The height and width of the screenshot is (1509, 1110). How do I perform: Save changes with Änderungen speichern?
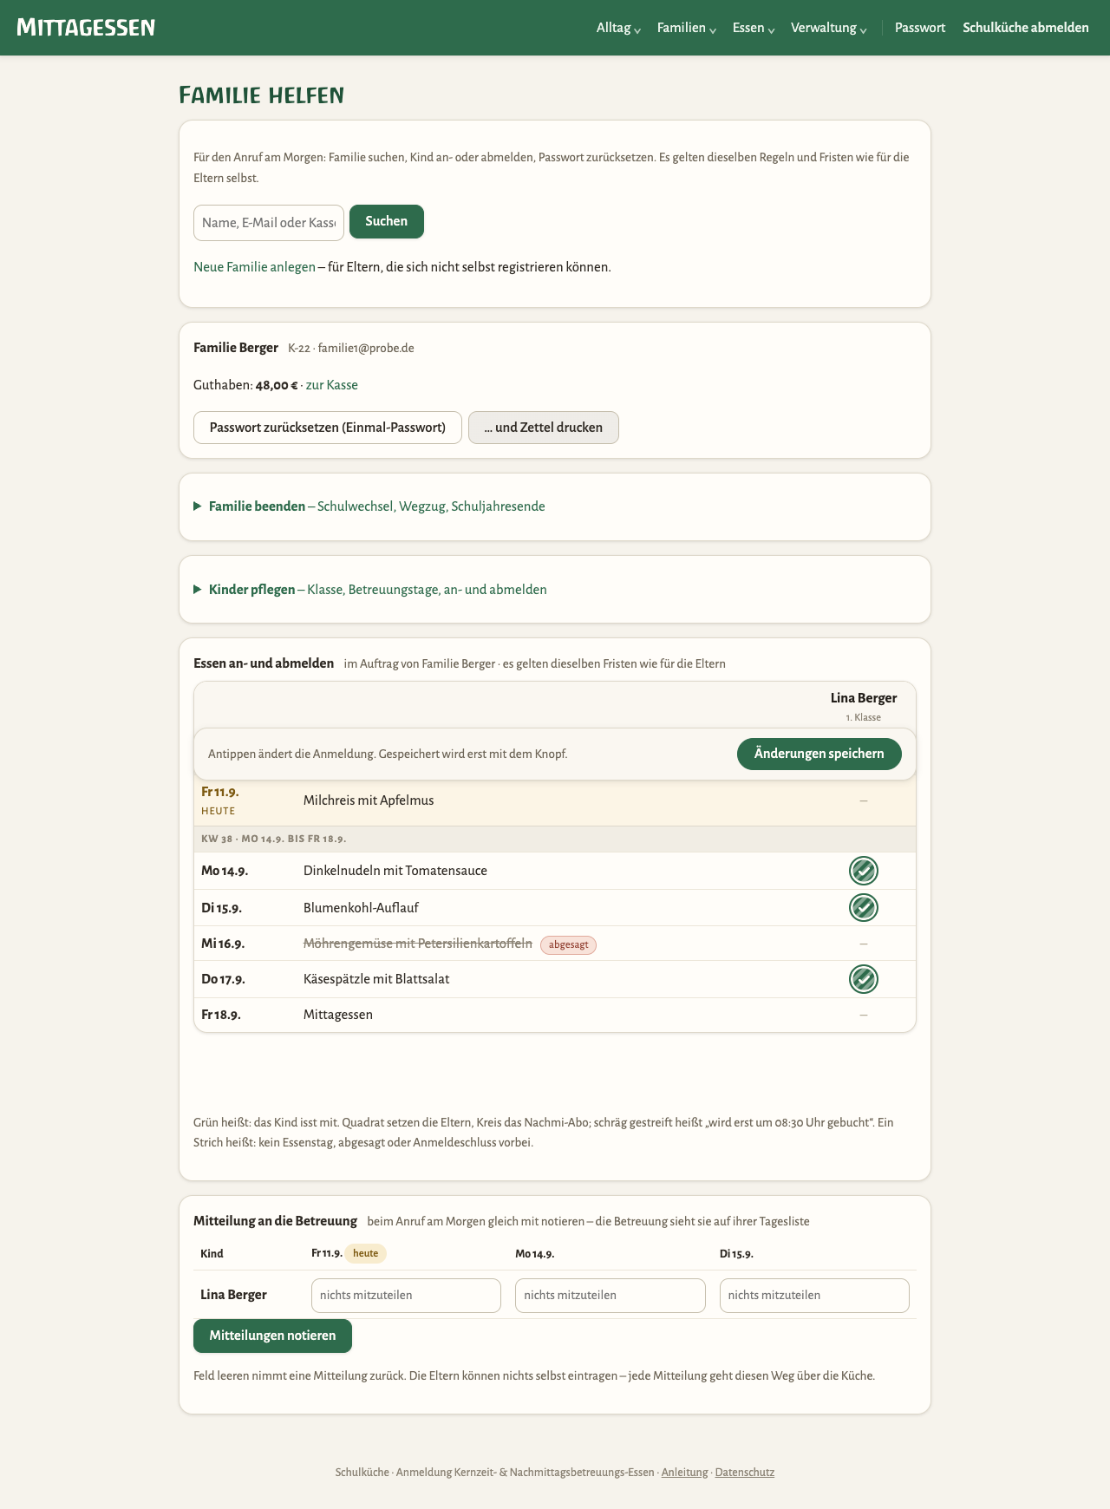point(819,754)
